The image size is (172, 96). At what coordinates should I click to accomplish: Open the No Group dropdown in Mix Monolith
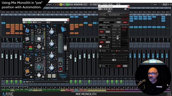coord(105,51)
